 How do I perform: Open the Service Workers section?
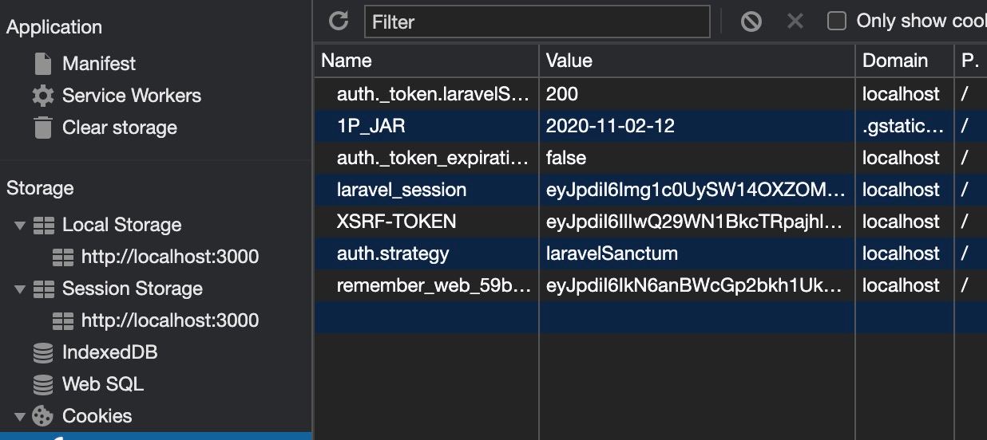click(x=132, y=96)
